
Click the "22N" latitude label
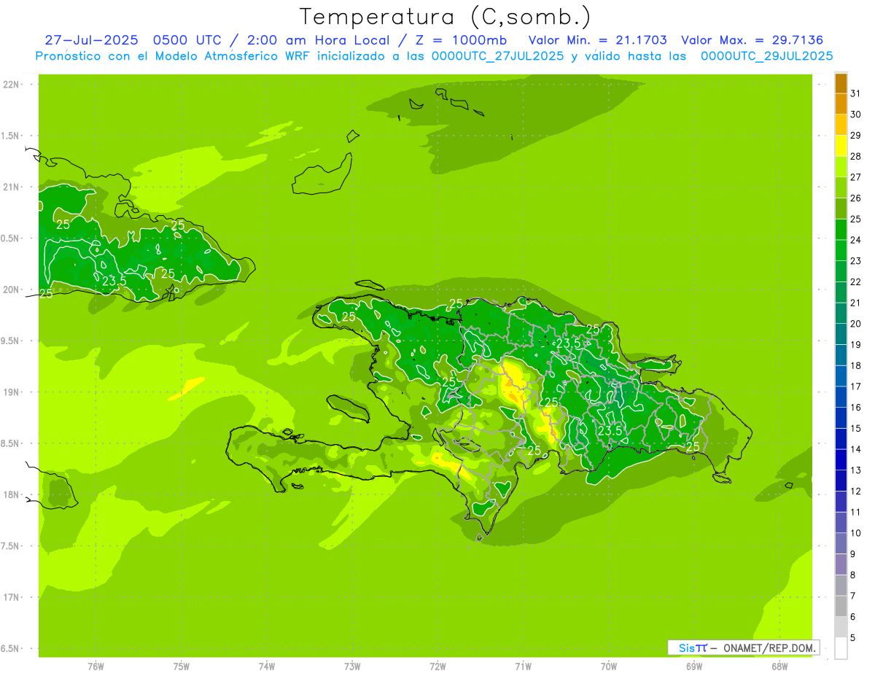[x=11, y=85]
